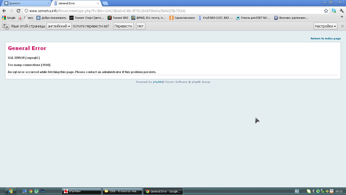The width and height of the screenshot is (346, 195).
Task: Open the Тюнинг ВАЗ bookmark
Action: [118, 18]
